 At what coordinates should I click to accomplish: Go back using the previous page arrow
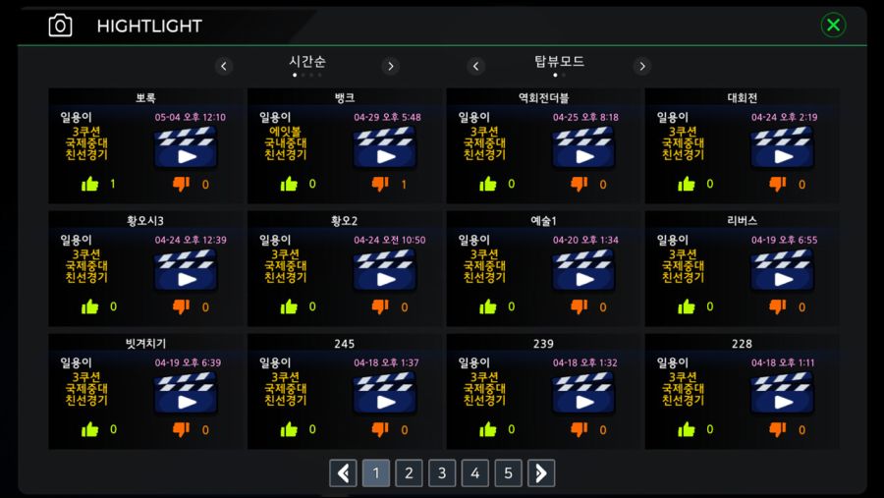point(343,472)
